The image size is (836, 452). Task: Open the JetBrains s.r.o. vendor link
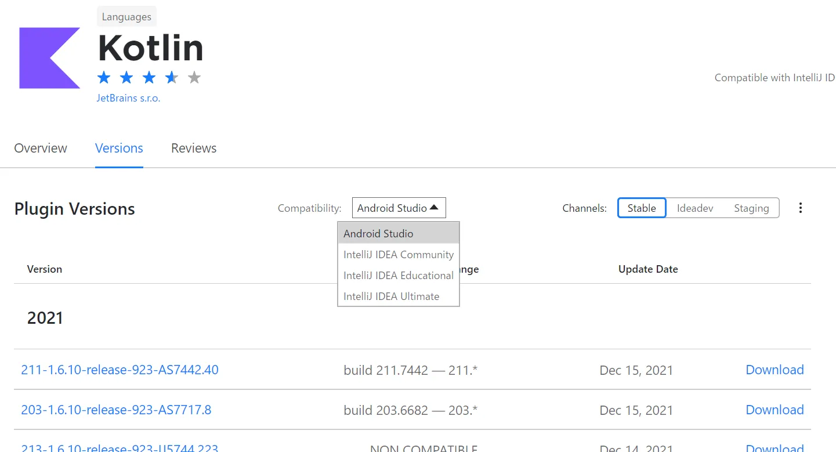coord(128,98)
